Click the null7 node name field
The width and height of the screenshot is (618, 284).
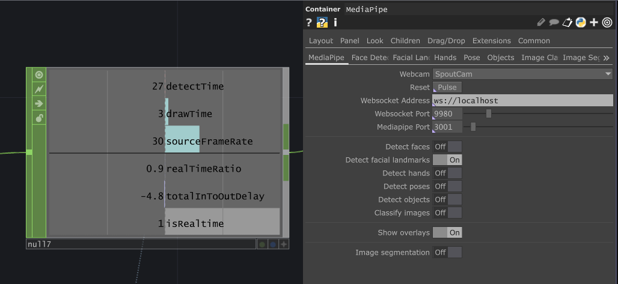[141, 244]
